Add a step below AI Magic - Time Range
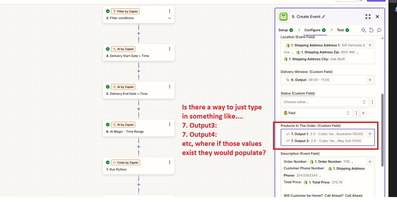 139,147
